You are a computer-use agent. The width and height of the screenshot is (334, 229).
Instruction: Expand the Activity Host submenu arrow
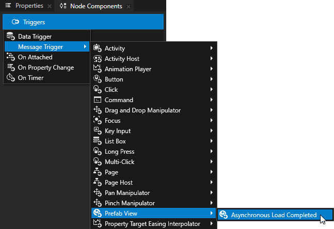[211, 58]
